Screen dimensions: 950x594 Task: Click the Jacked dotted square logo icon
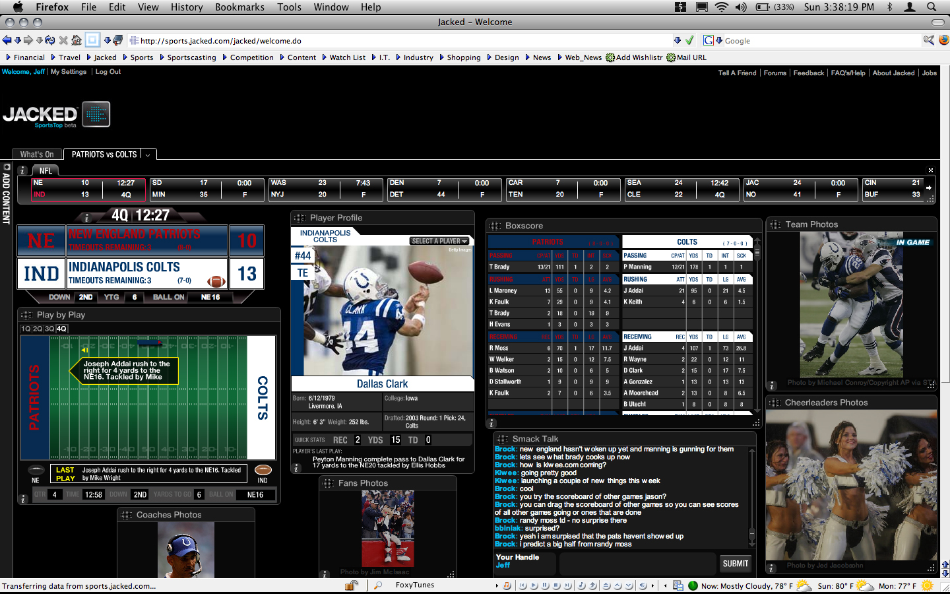(96, 114)
